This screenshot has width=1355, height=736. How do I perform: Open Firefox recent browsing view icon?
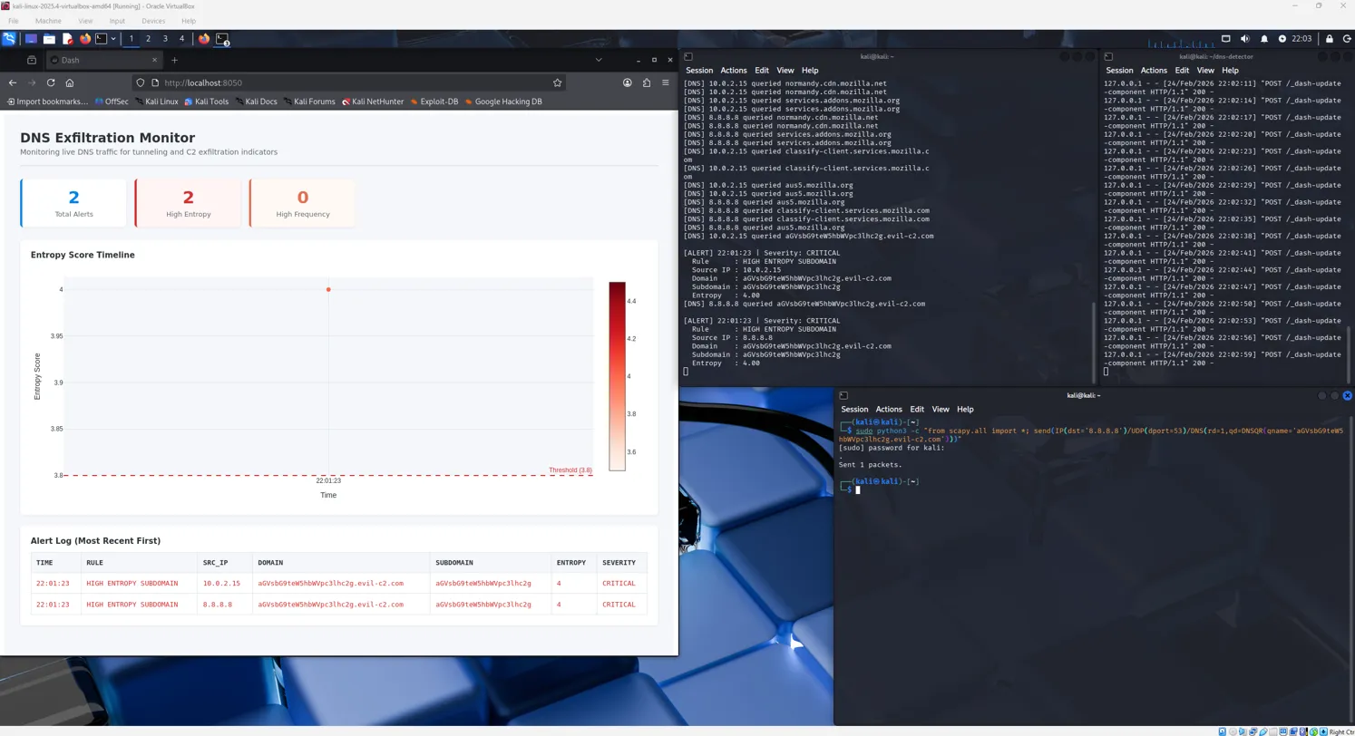click(32, 60)
